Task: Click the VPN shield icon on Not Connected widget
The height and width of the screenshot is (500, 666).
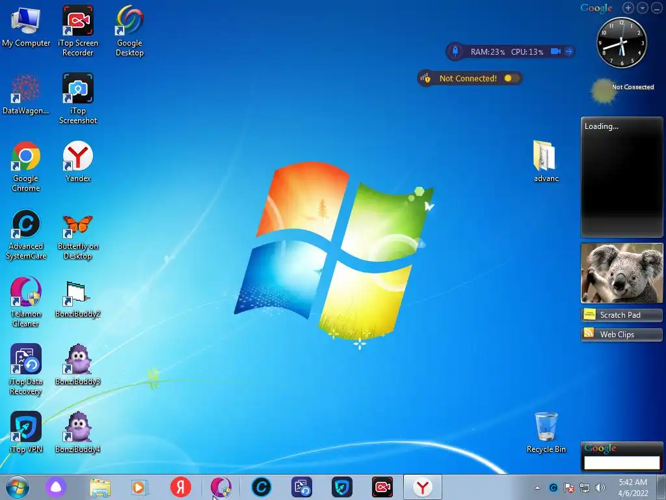Action: pyautogui.click(x=425, y=78)
